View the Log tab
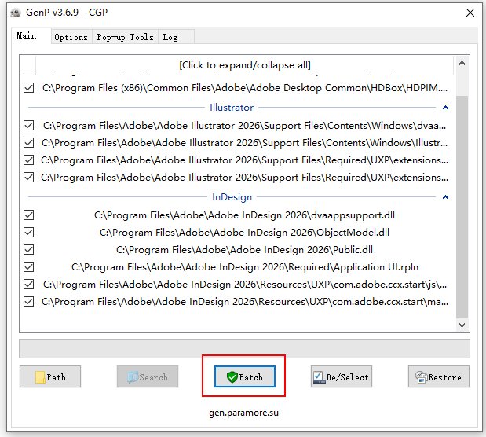 coord(176,37)
